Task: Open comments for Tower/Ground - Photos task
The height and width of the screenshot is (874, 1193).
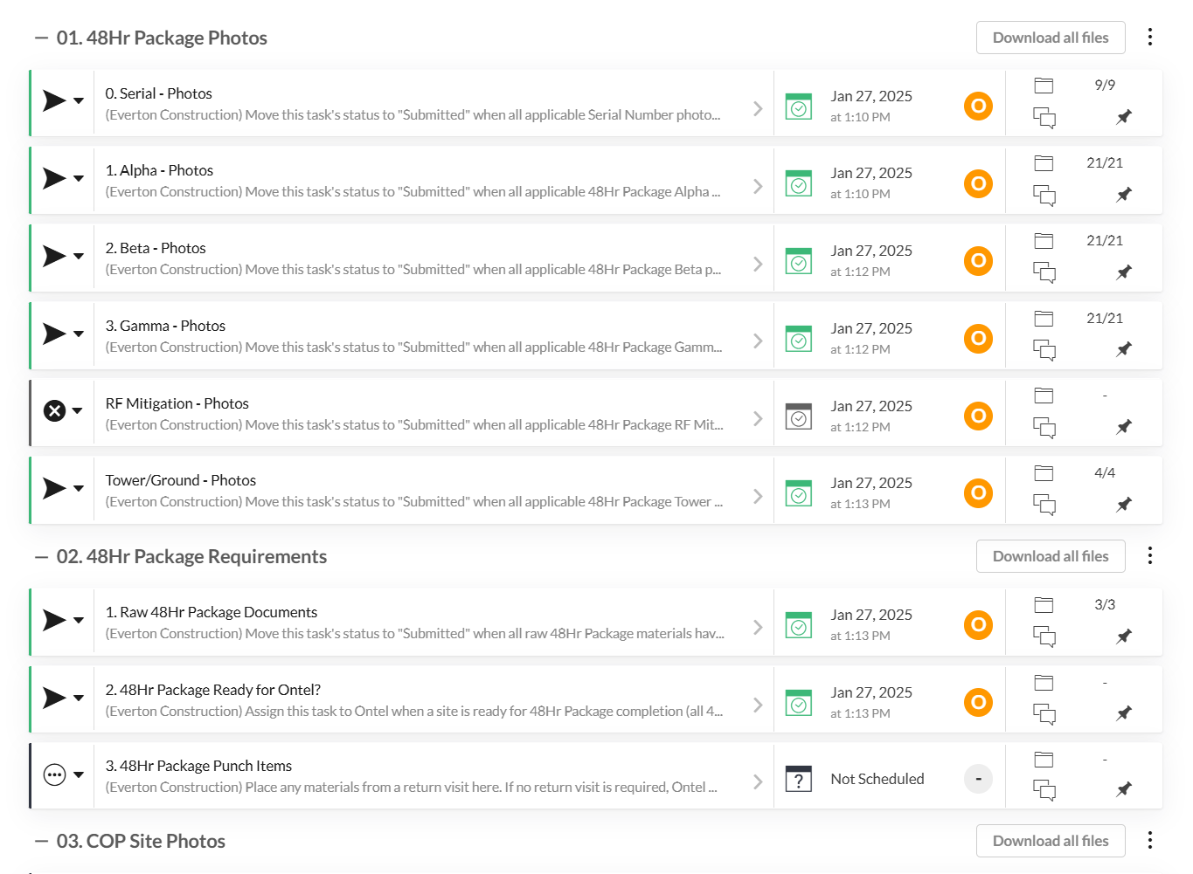Action: click(x=1044, y=505)
